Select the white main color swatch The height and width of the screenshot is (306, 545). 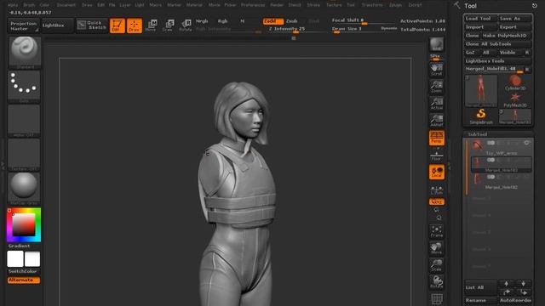pos(15,259)
